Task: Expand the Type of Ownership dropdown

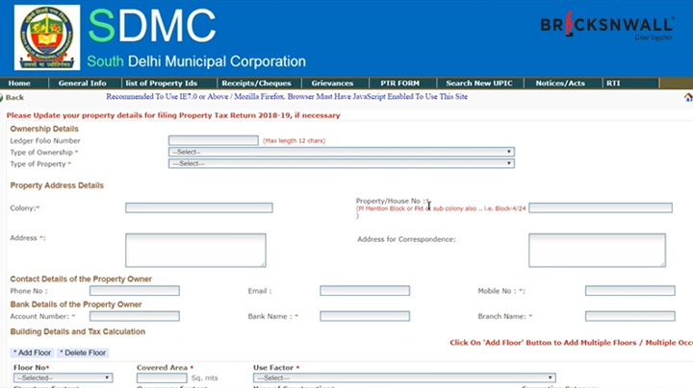Action: point(341,152)
